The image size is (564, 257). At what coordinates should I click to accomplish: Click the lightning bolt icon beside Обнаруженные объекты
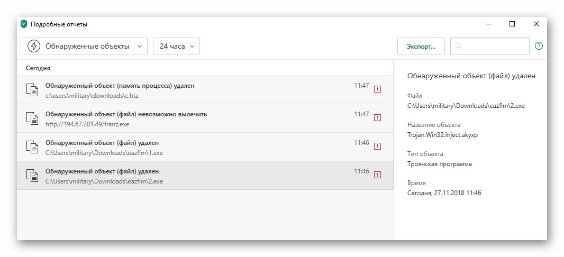[34, 46]
